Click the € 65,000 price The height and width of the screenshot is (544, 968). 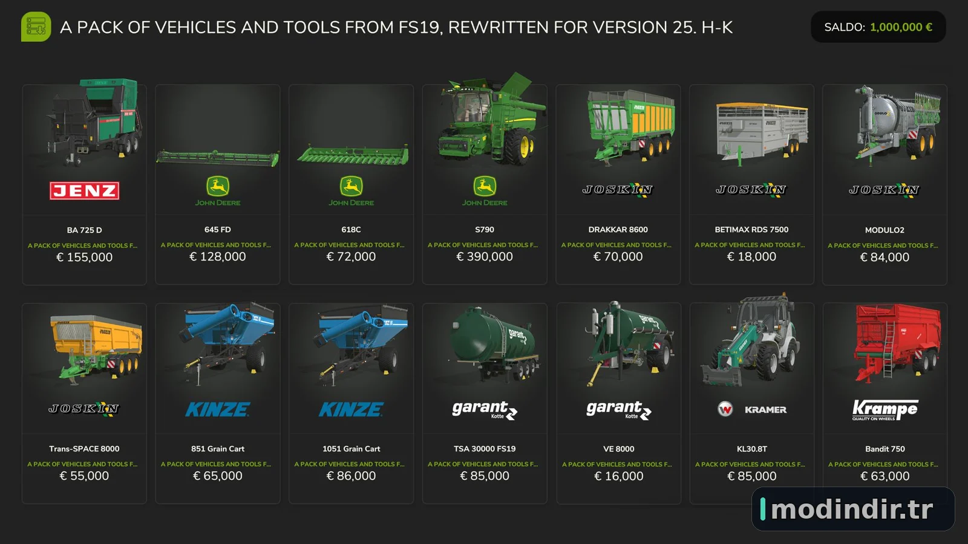[218, 476]
